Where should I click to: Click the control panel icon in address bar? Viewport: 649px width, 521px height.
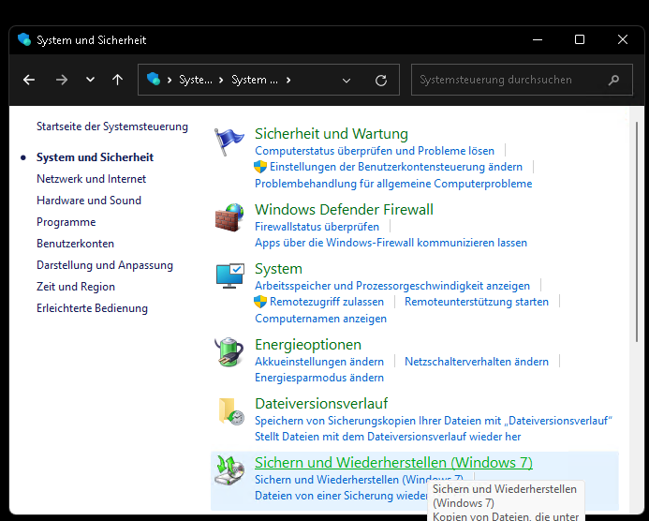154,79
